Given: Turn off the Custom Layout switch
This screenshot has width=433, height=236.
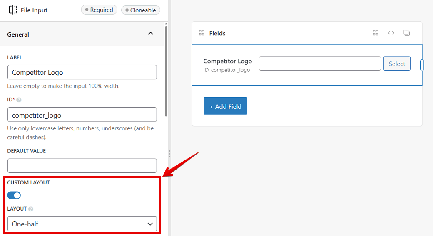Looking at the screenshot, I should click(14, 195).
